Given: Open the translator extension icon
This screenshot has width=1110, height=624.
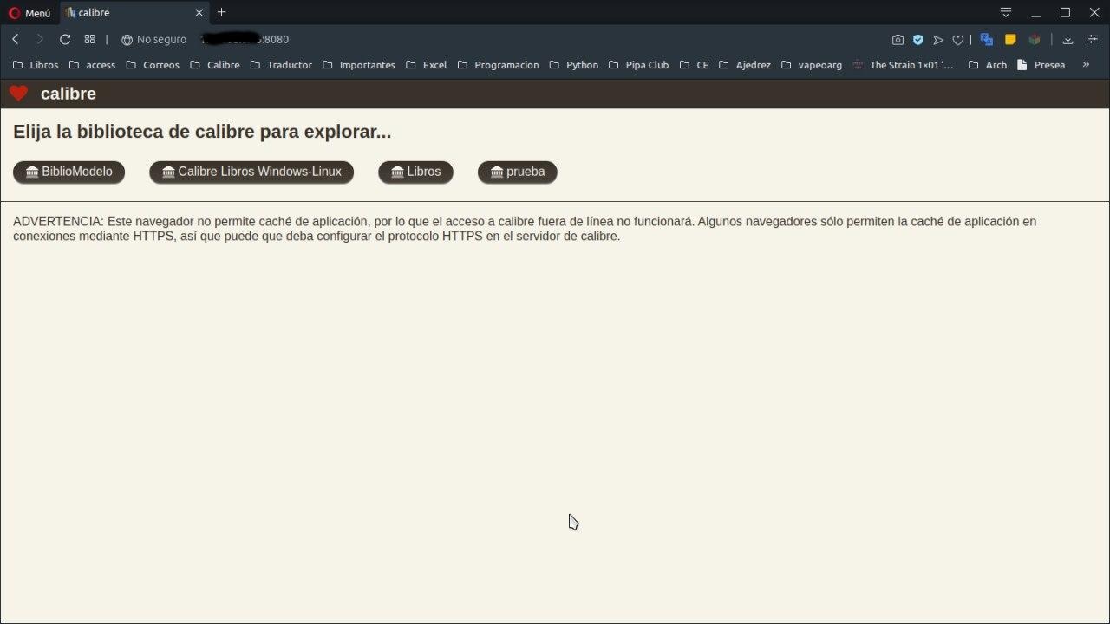Looking at the screenshot, I should [986, 39].
